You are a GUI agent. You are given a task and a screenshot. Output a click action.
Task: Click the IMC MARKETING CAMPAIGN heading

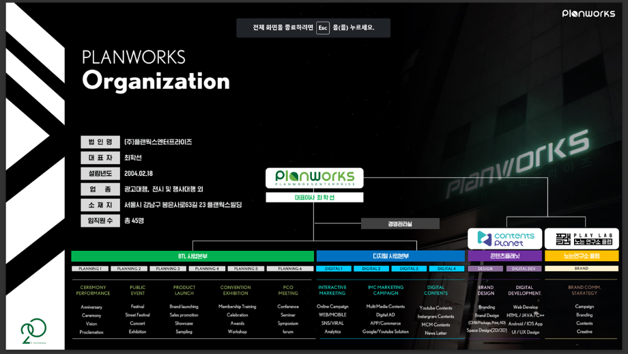pyautogui.click(x=386, y=290)
